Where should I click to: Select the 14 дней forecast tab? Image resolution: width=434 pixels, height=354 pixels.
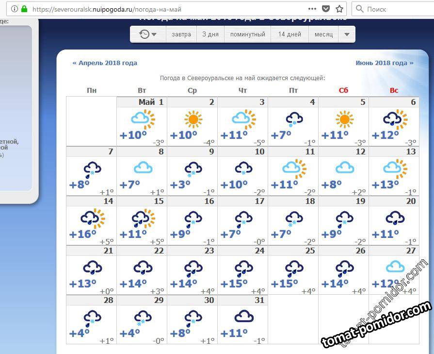(289, 34)
